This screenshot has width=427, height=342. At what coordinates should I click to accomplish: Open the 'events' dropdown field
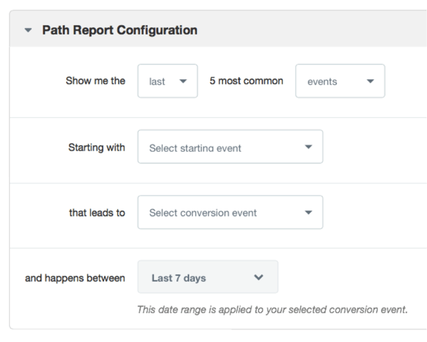click(x=340, y=81)
